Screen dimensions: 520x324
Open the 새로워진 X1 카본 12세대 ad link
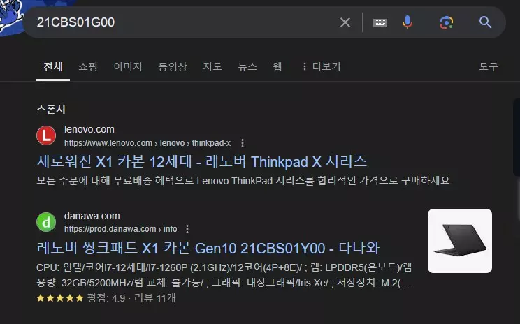tap(202, 162)
